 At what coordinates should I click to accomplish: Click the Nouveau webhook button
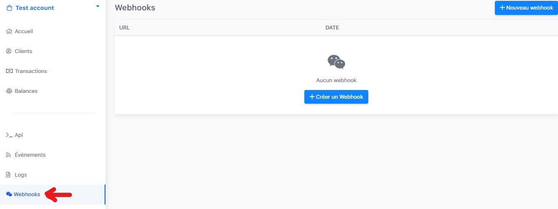click(526, 8)
